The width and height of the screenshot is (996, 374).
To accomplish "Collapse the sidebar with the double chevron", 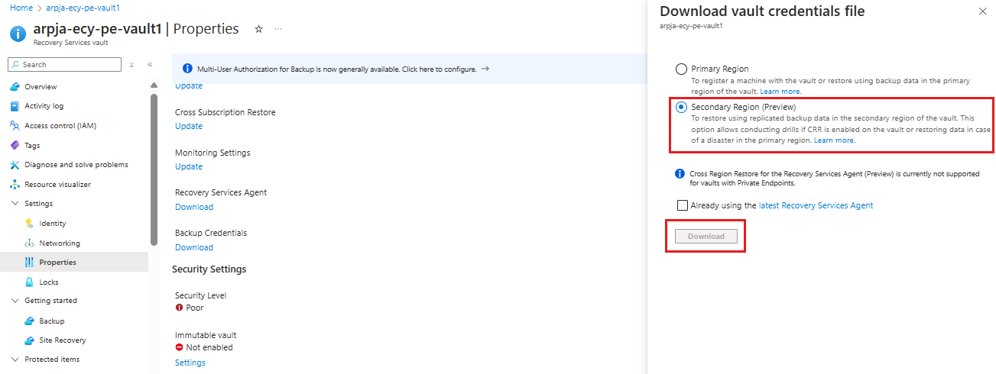I will click(x=150, y=65).
